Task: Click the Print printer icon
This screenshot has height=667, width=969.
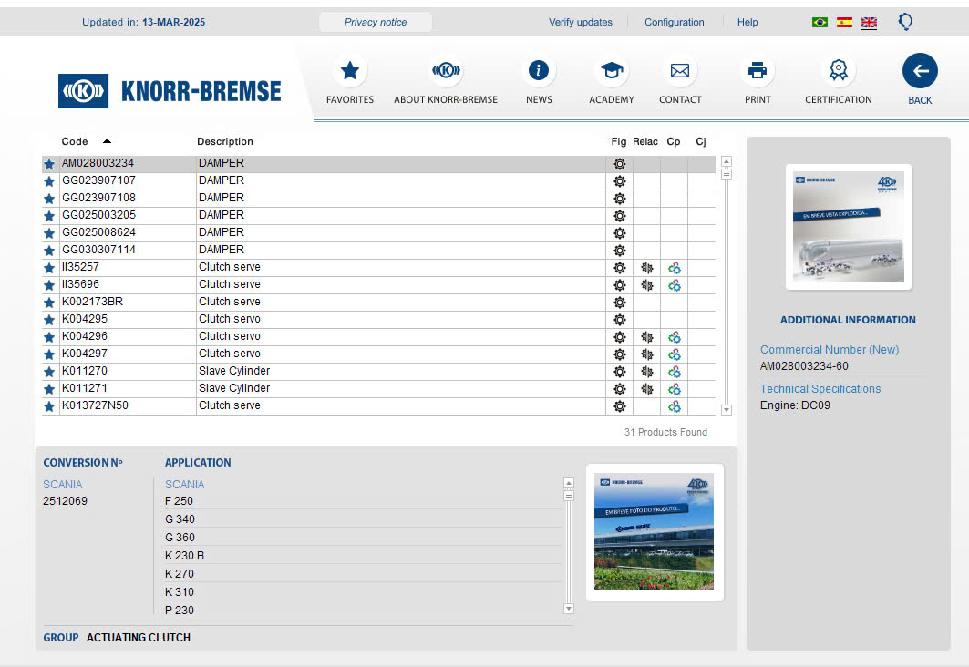Action: click(x=758, y=70)
